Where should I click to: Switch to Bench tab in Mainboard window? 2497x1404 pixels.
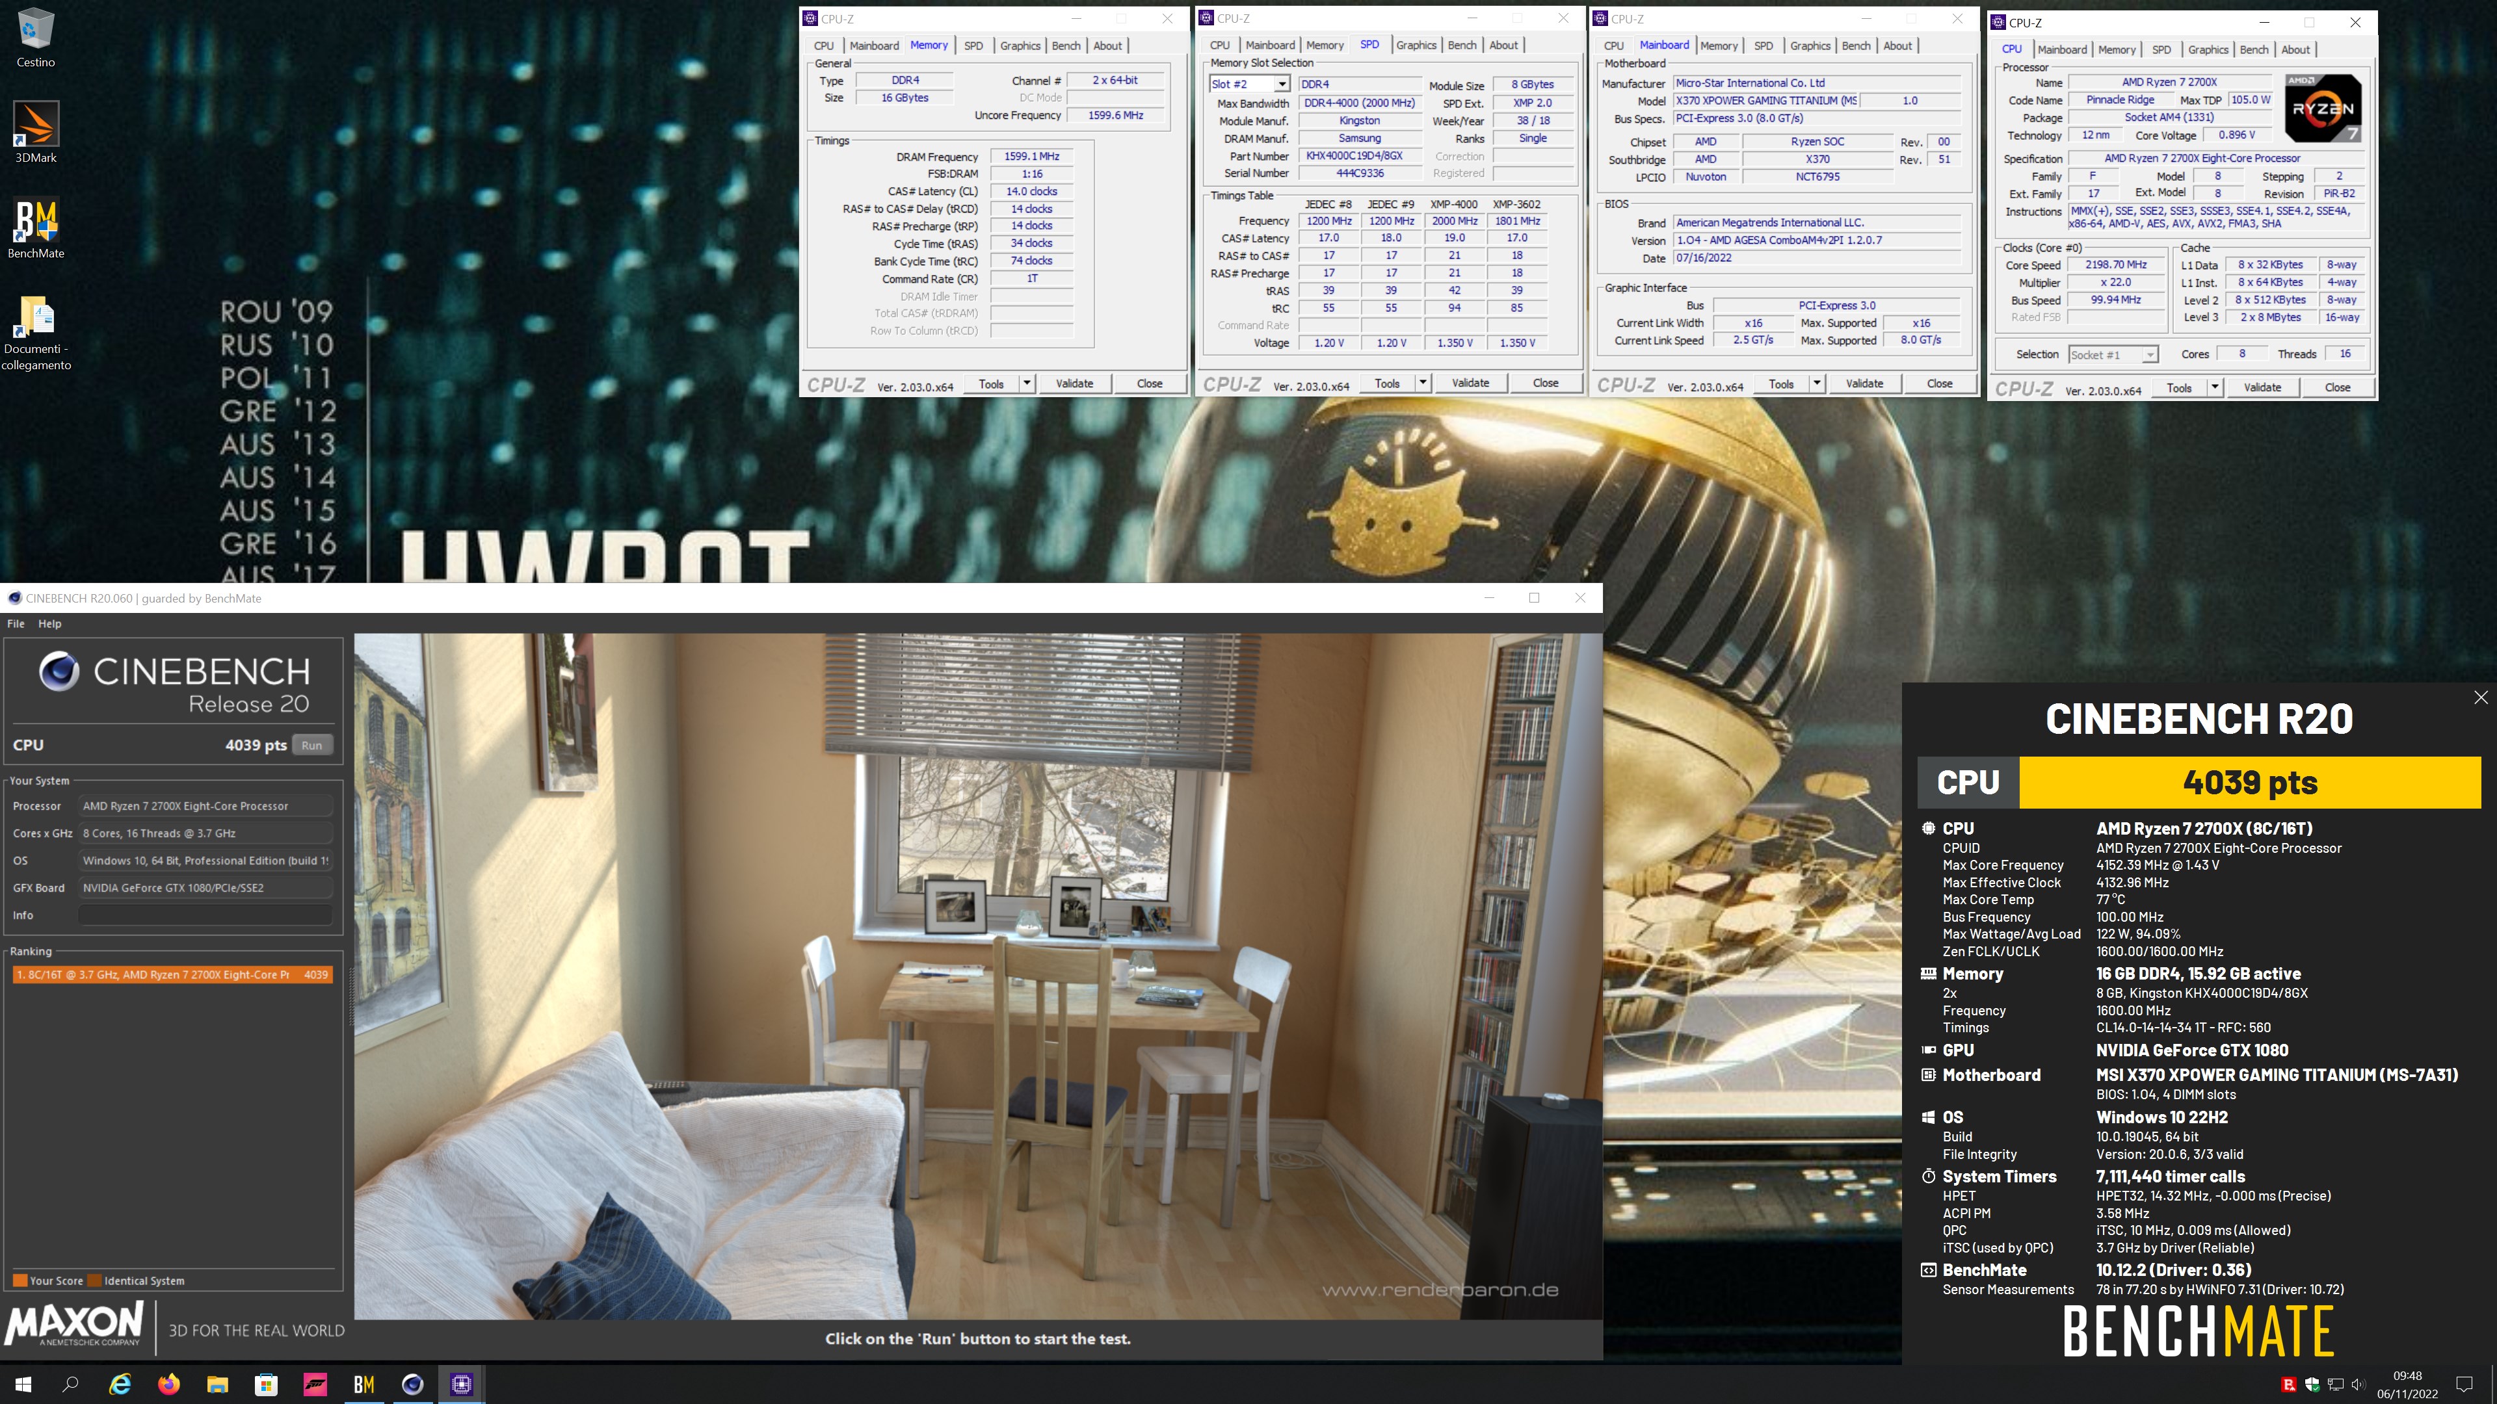[x=1856, y=45]
